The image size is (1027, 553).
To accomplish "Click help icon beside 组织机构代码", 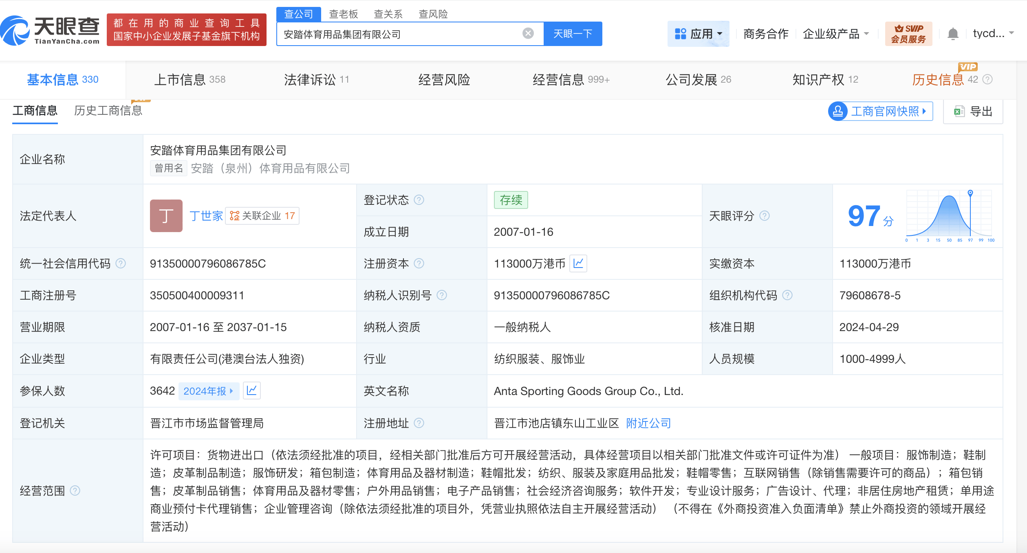I will pos(787,295).
